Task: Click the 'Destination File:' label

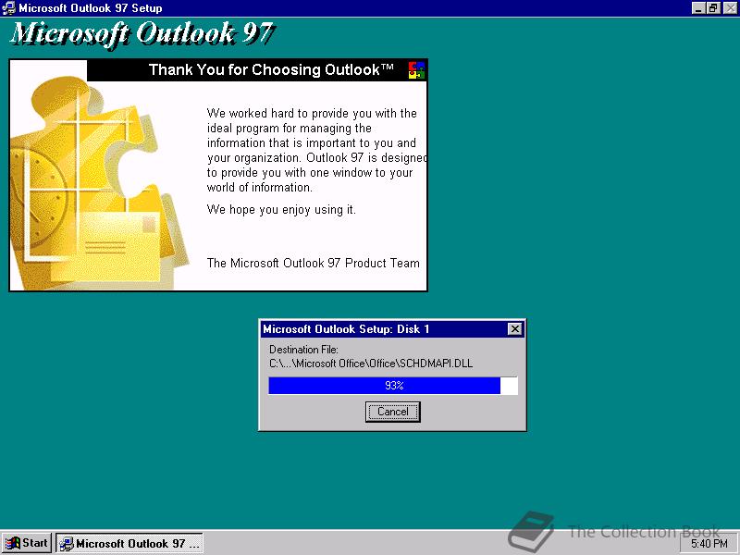Action: coord(303,350)
